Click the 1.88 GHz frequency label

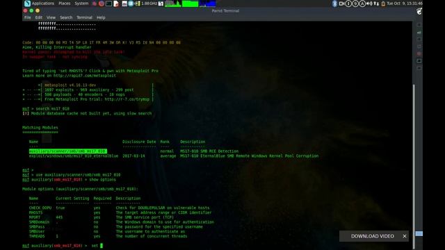coord(149,3)
